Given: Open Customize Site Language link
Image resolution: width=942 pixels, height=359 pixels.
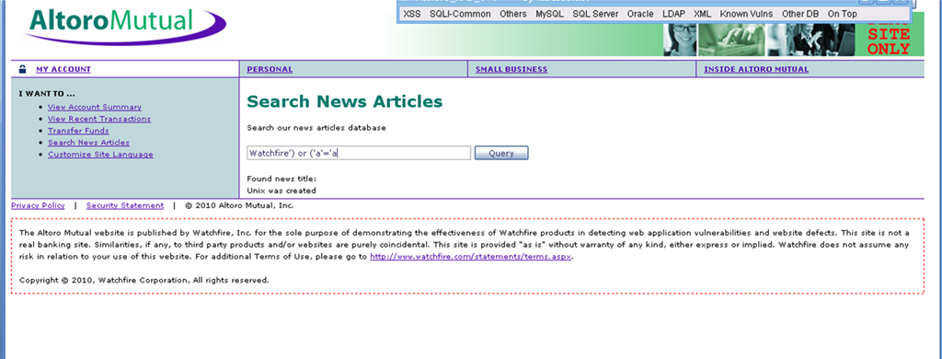Looking at the screenshot, I should coord(100,155).
